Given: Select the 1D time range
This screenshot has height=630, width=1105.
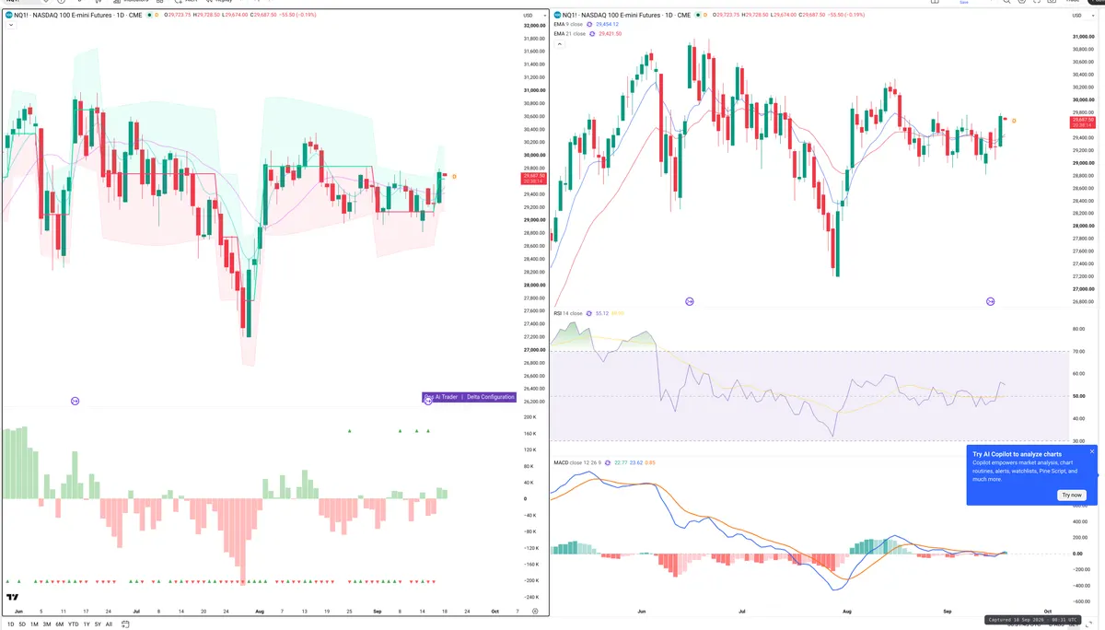Looking at the screenshot, I should [10, 624].
